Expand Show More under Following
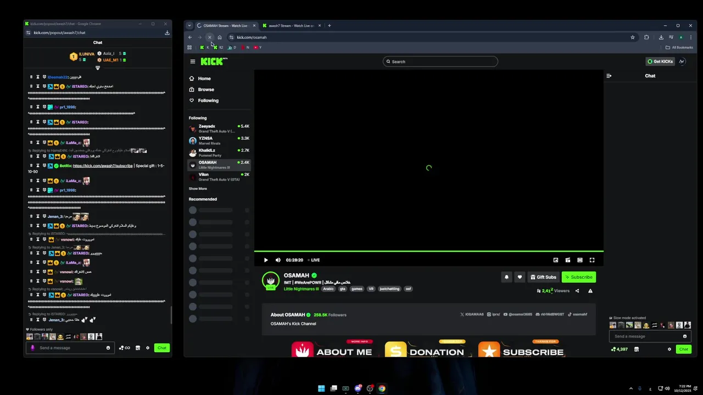The width and height of the screenshot is (703, 395). coord(198,189)
